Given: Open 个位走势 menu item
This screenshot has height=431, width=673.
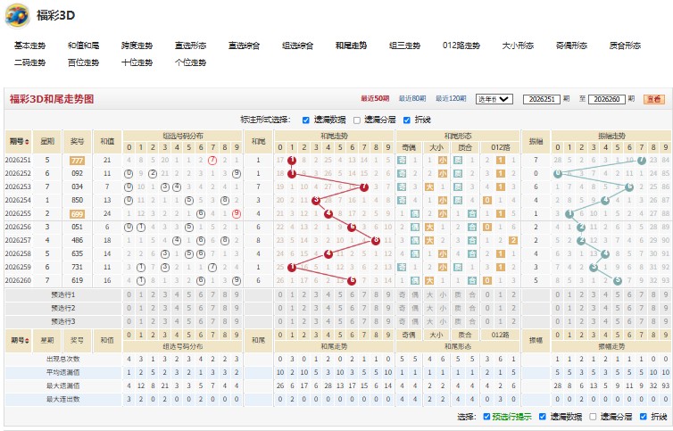Looking at the screenshot, I should (191, 62).
